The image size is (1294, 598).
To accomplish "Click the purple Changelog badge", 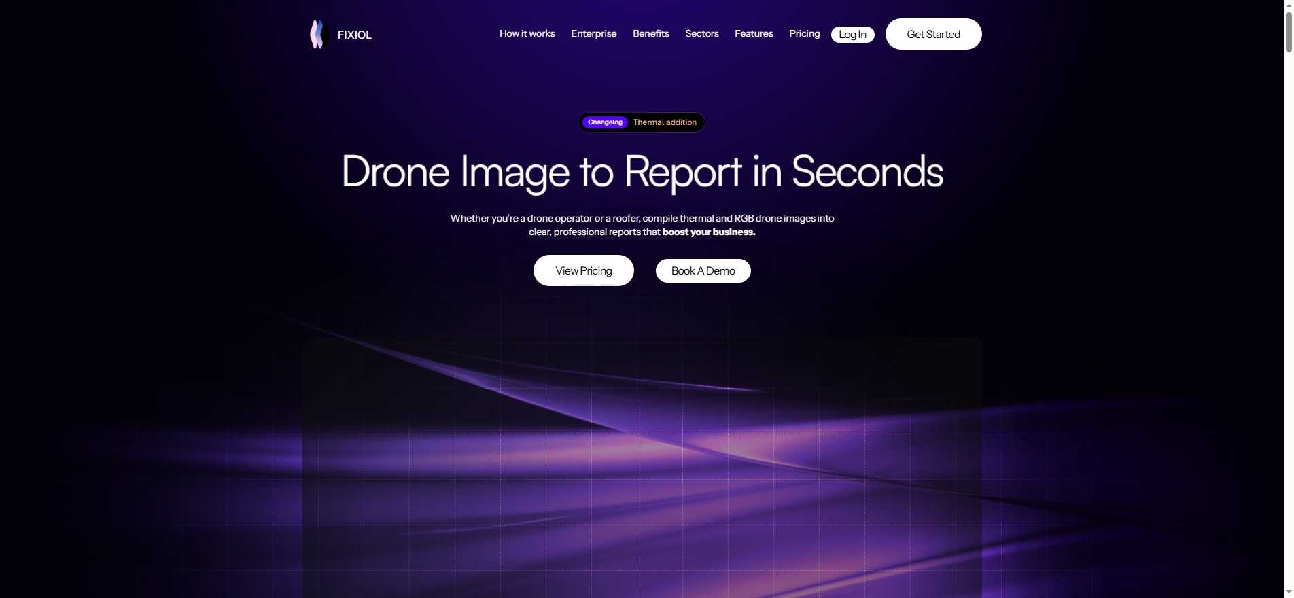I will (x=605, y=122).
